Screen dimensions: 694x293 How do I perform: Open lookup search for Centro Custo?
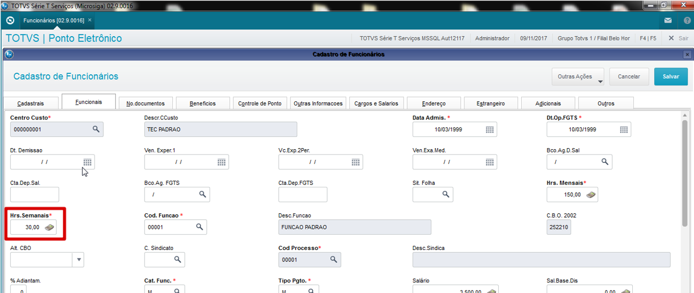(96, 129)
